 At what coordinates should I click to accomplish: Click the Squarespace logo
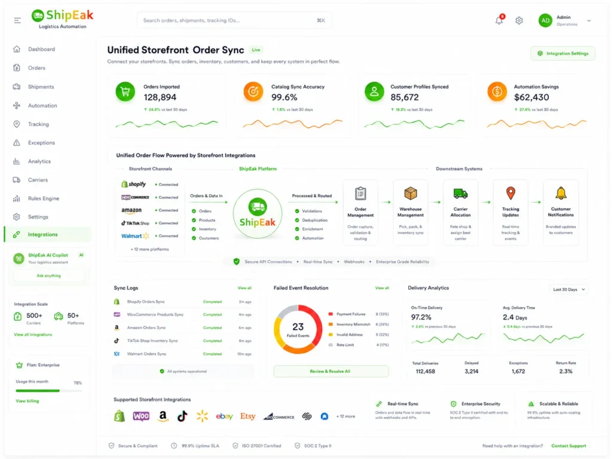tap(307, 417)
